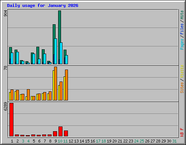Click green weekend day label 18
This screenshot has height=145, width=186.
104,141
